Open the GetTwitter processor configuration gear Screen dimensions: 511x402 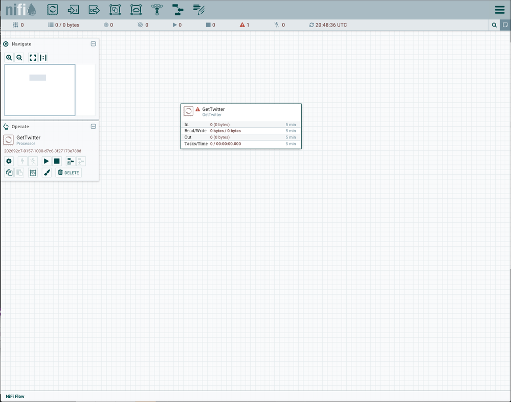click(x=9, y=161)
